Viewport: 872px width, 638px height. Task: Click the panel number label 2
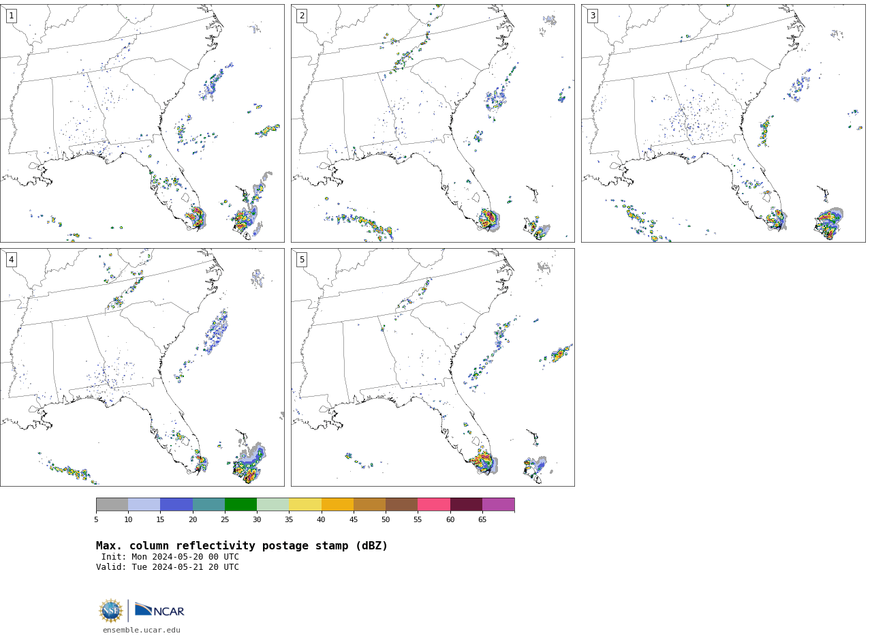302,16
